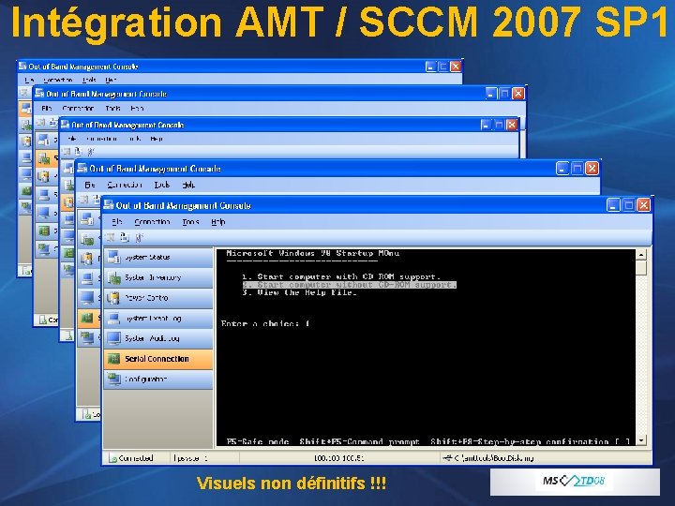Open File menu in the second console window
The height and width of the screenshot is (506, 675).
pyautogui.click(x=47, y=109)
